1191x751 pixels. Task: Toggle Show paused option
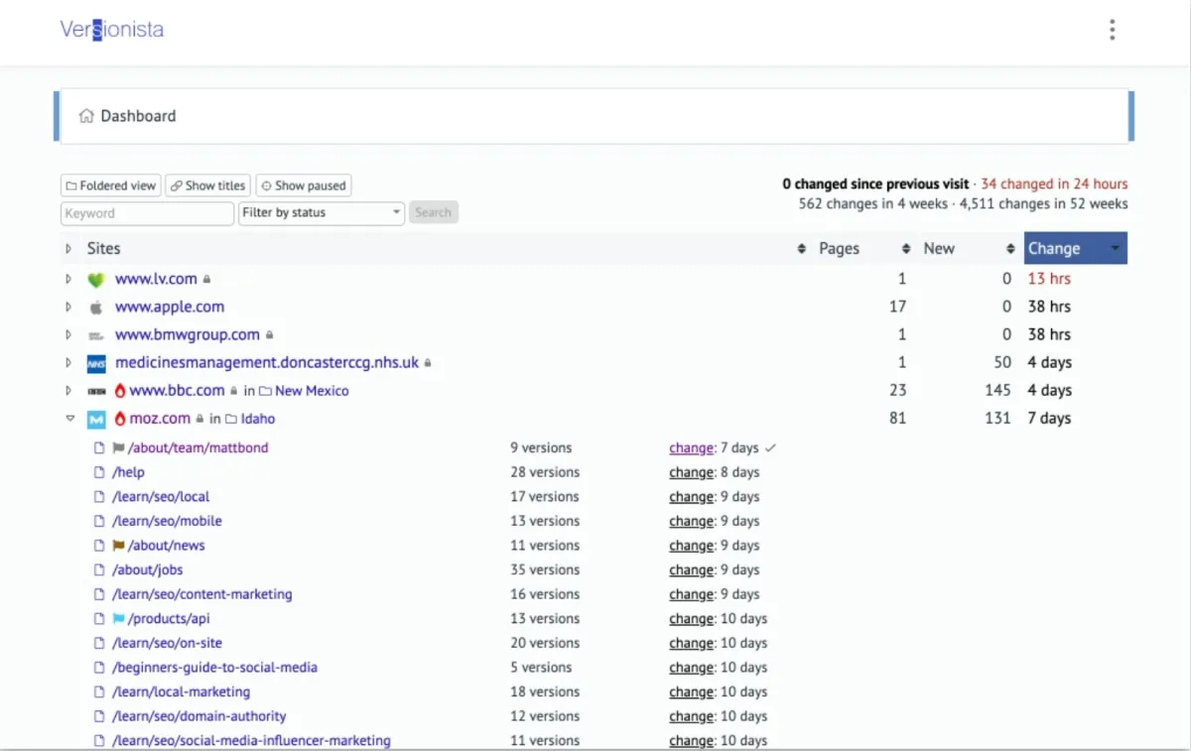click(304, 186)
